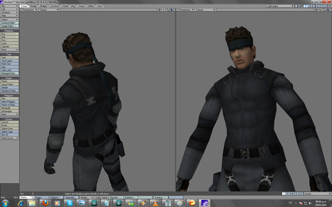Open VLC traffic cone taskbar icon
This screenshot has width=332, height=207.
(x=155, y=203)
